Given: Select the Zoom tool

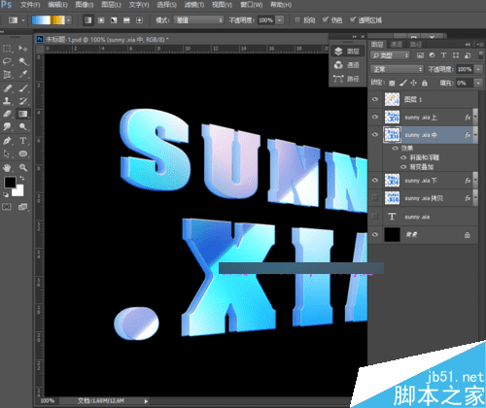Looking at the screenshot, I should (22, 168).
